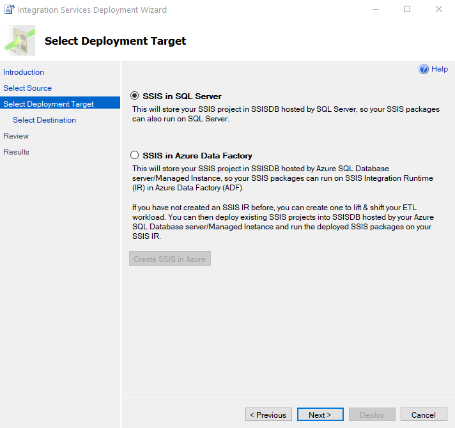Close the Deployment Wizard window
This screenshot has height=428, width=455.
click(439, 10)
